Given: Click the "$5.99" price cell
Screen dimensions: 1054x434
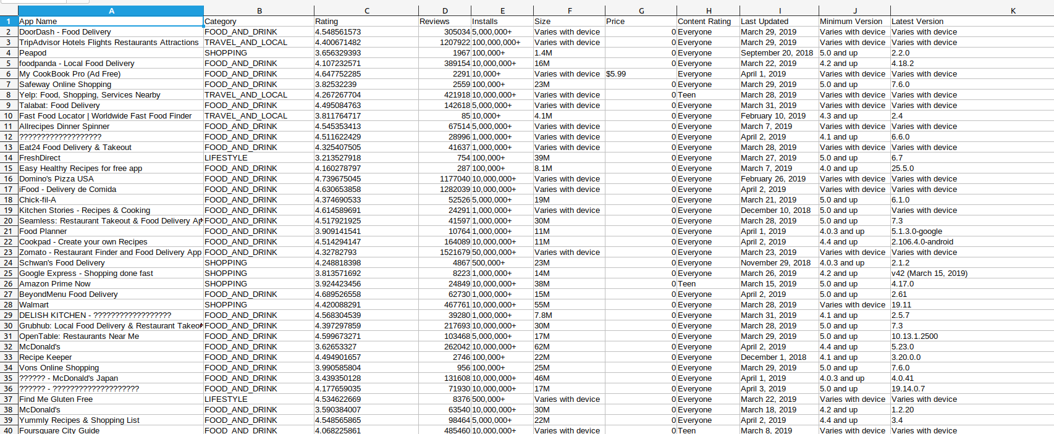Looking at the screenshot, I should [x=641, y=73].
